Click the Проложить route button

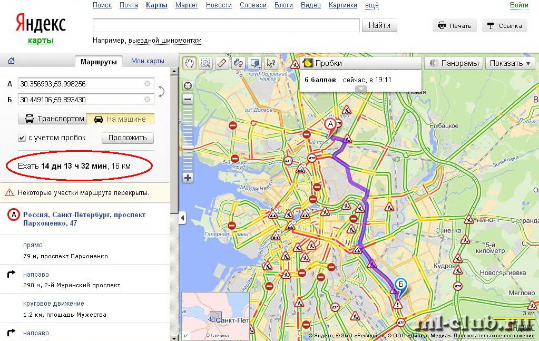tap(128, 138)
